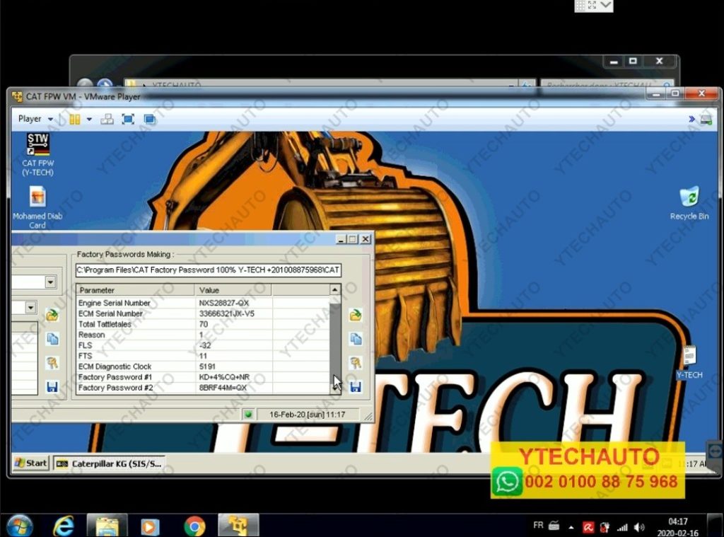Click the left-panel keys icon
The height and width of the screenshot is (537, 724).
coord(52,363)
